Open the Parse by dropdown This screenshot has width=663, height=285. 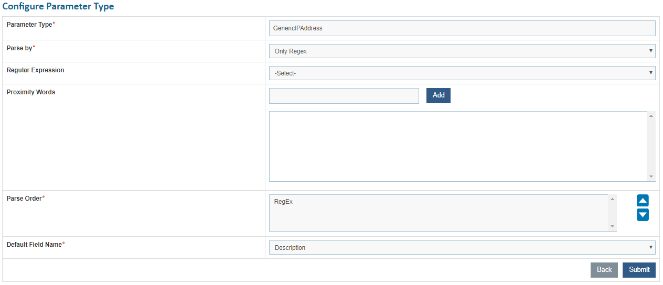tap(462, 51)
